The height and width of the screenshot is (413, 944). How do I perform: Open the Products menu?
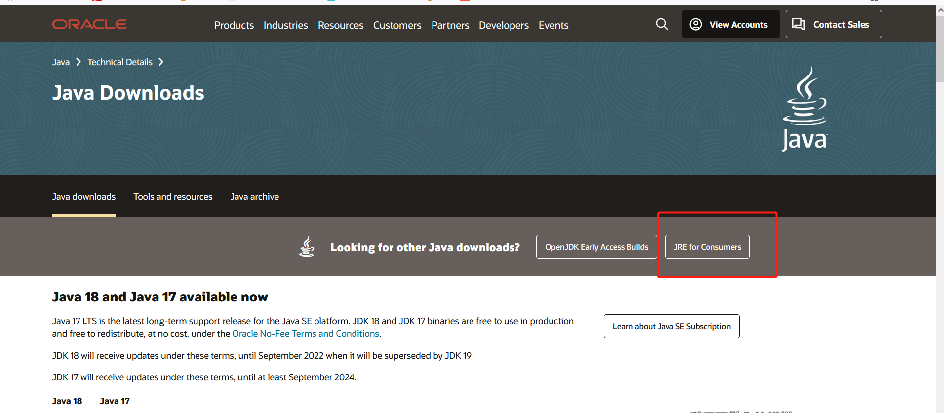click(x=234, y=25)
